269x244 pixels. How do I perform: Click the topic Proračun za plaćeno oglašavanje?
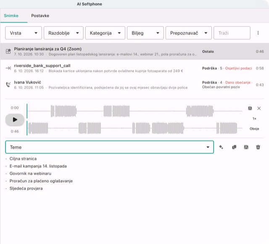pyautogui.click(x=41, y=181)
